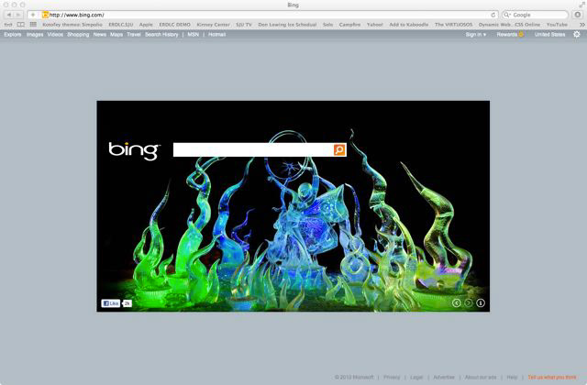Click the Google search magnifier dropdown
The image size is (587, 385).
pyautogui.click(x=507, y=15)
